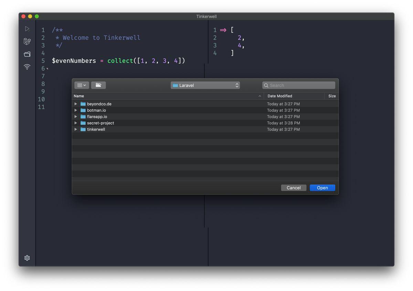Select the tinkerwell folder row
This screenshot has height=291, width=413.
205,129
